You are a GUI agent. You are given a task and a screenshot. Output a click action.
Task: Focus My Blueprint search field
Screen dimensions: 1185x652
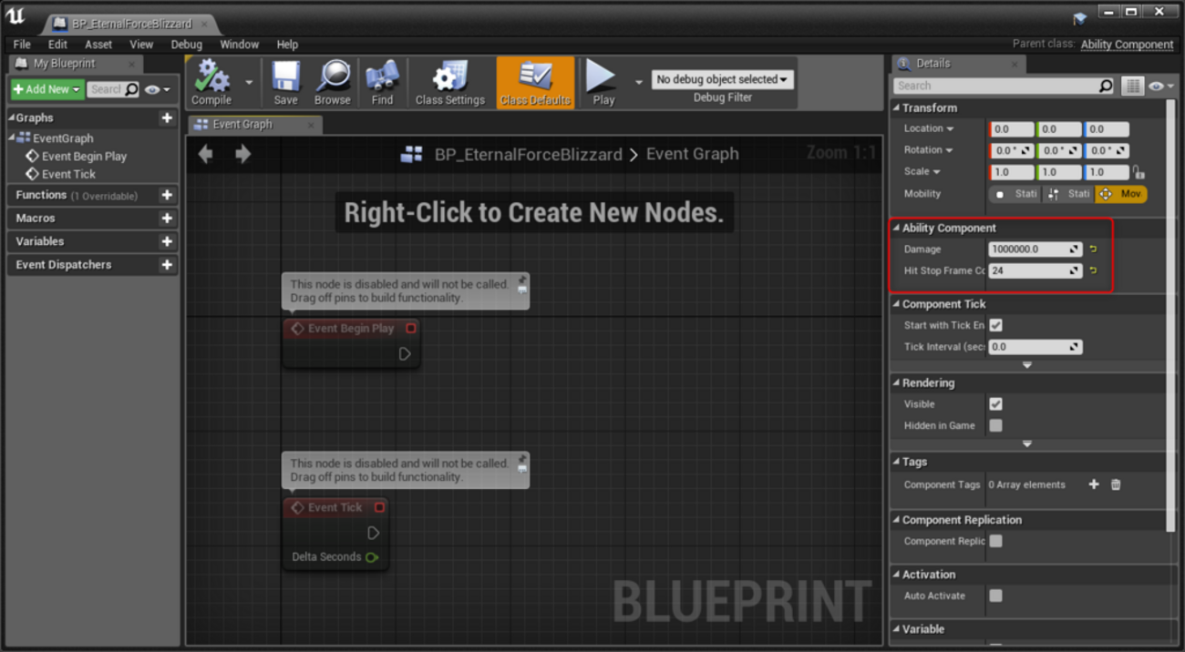click(x=113, y=89)
